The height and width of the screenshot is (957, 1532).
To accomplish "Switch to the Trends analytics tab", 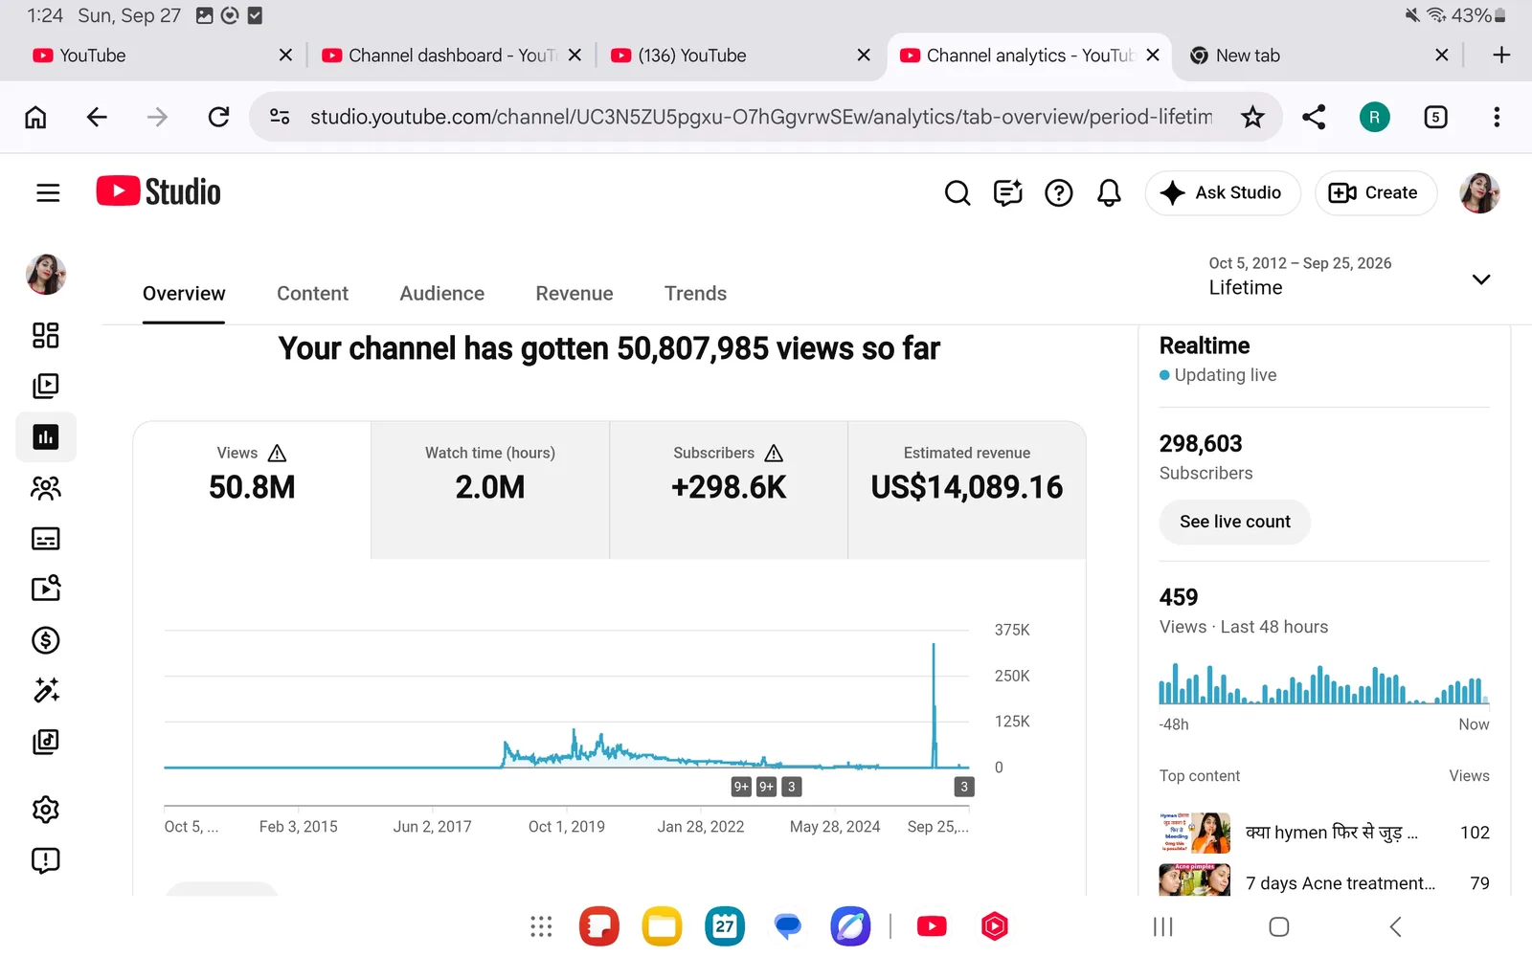I will 695,294.
